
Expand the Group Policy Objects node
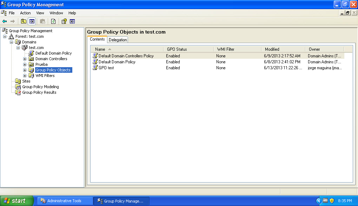coord(25,70)
